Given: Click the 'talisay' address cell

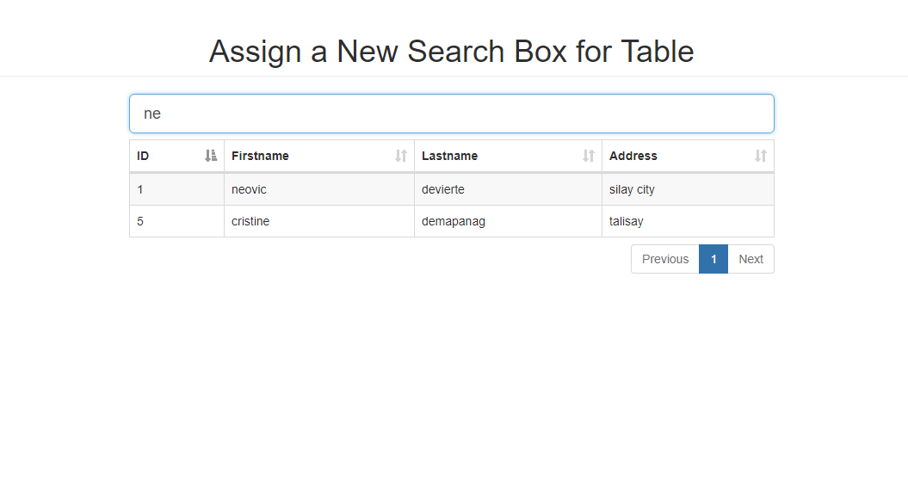Looking at the screenshot, I should pyautogui.click(x=688, y=221).
